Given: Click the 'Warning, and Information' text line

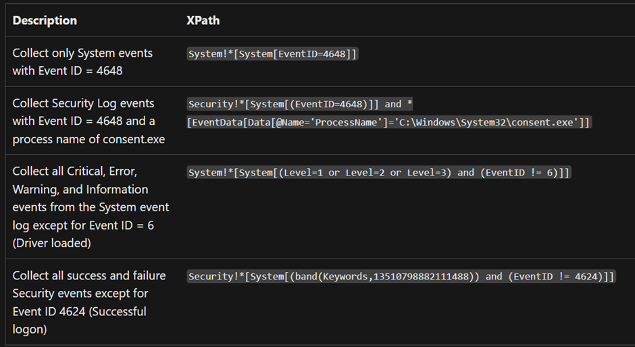Looking at the screenshot, I should [x=80, y=190].
